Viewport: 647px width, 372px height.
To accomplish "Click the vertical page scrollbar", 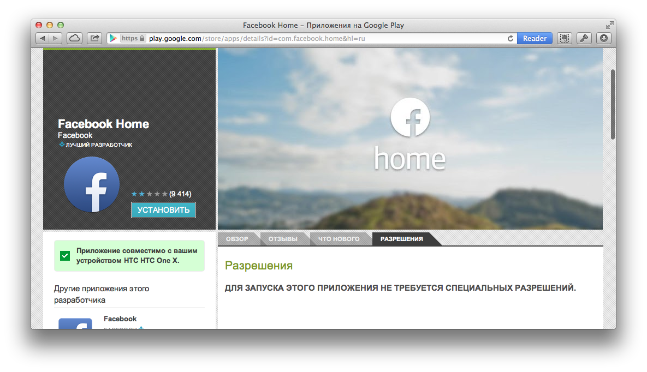I will [x=613, y=104].
